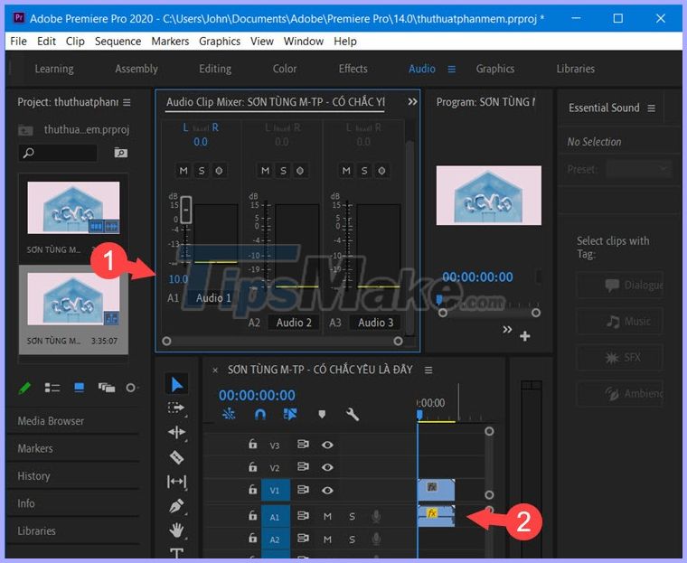Solo timeline track A1

(x=352, y=517)
